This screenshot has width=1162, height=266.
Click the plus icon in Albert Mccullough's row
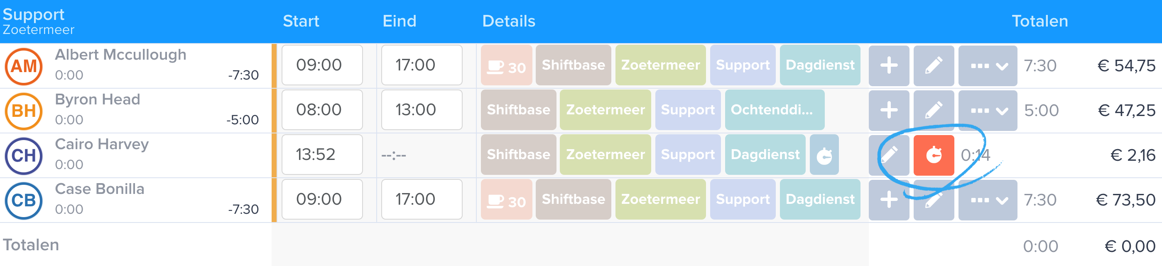[x=889, y=66]
